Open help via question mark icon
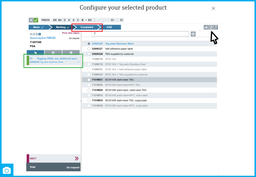256x177 pixels. 216,27
